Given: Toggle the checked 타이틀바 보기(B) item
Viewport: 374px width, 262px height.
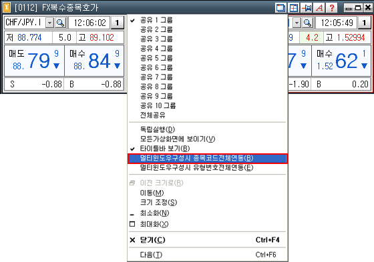Looking at the screenshot, I should pyautogui.click(x=207, y=149).
